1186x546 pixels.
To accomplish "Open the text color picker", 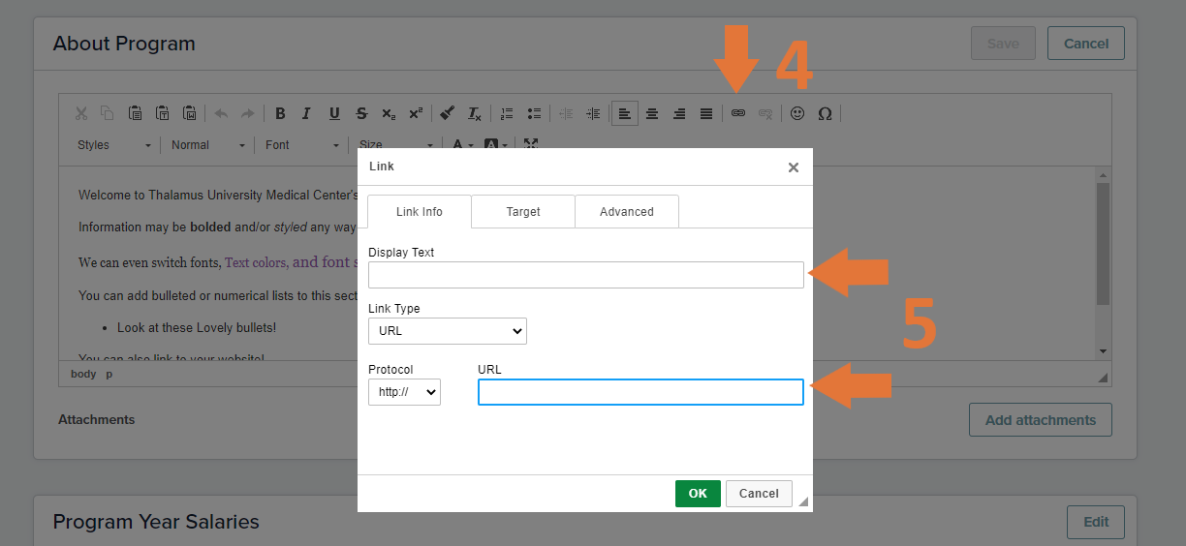I will point(465,144).
